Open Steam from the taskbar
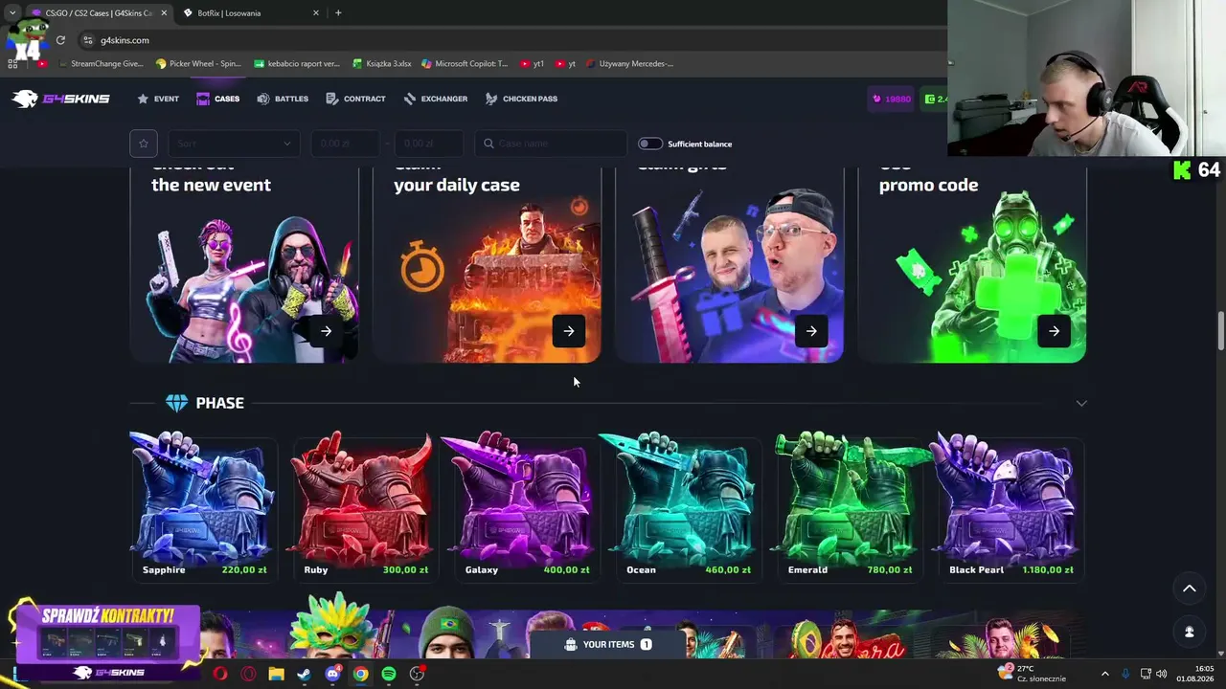Screen dimensions: 1226x689 click(304, 674)
